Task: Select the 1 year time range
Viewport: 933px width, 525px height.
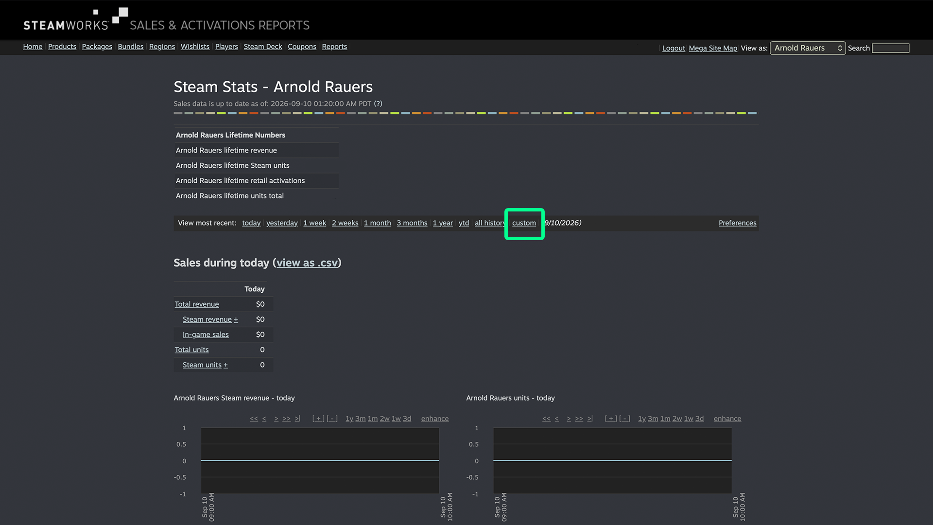Action: pyautogui.click(x=443, y=223)
